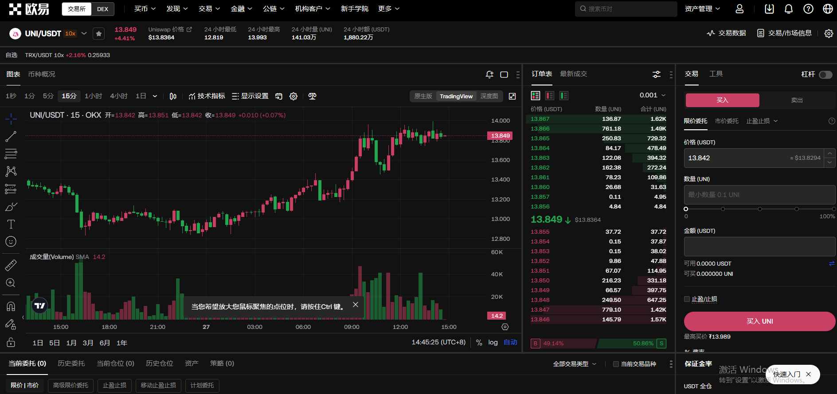Expand the 全部交易类型 dropdown
The width and height of the screenshot is (837, 394).
click(575, 364)
